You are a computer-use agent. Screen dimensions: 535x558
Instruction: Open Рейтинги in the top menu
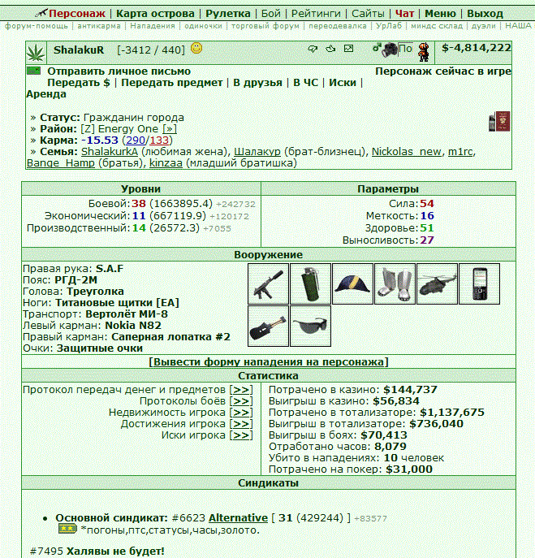point(316,14)
